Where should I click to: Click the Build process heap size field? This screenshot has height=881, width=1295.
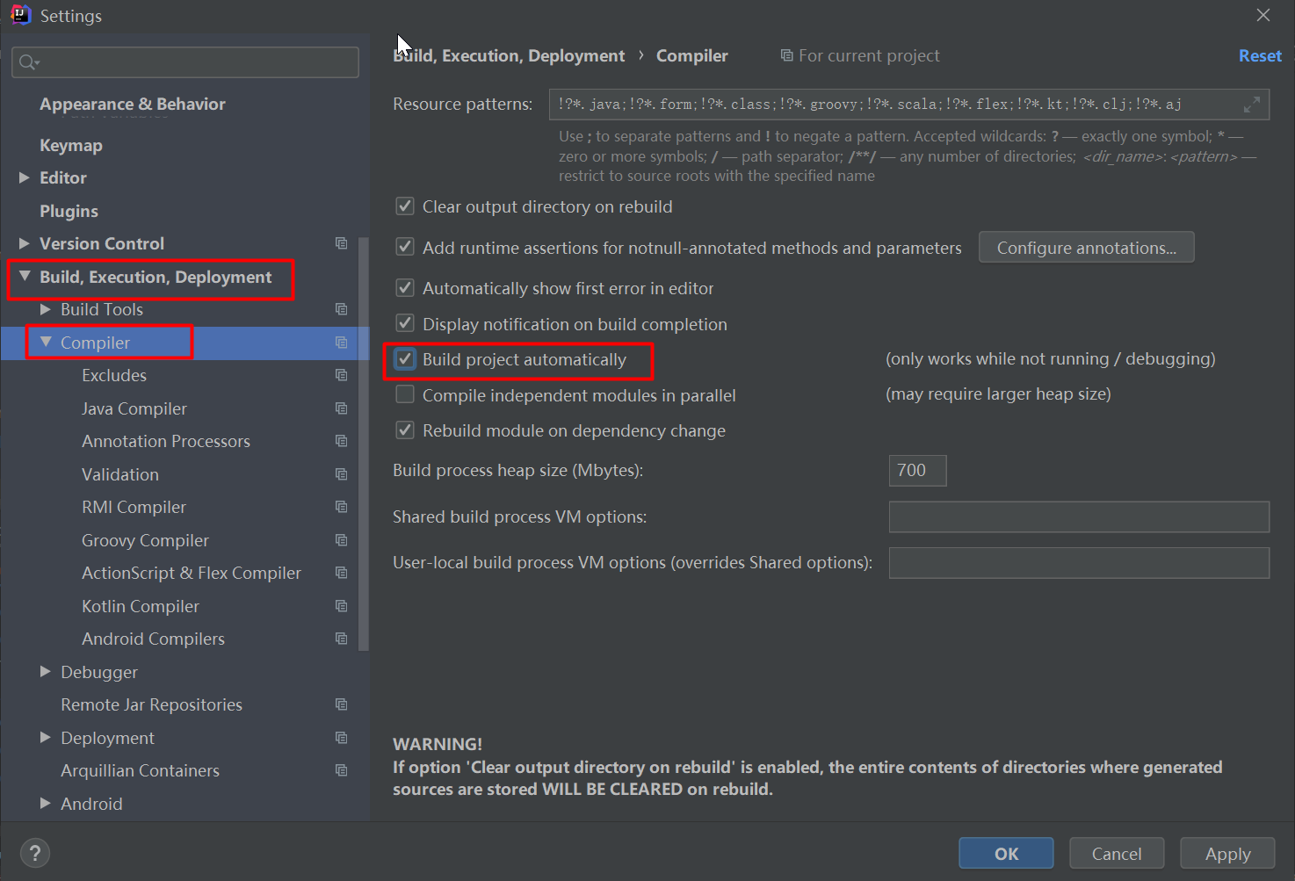click(917, 471)
